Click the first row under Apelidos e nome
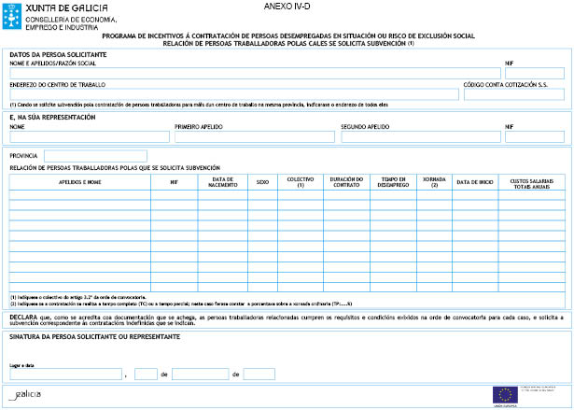Image resolution: width=574 pixels, height=410 pixels. pyautogui.click(x=80, y=195)
